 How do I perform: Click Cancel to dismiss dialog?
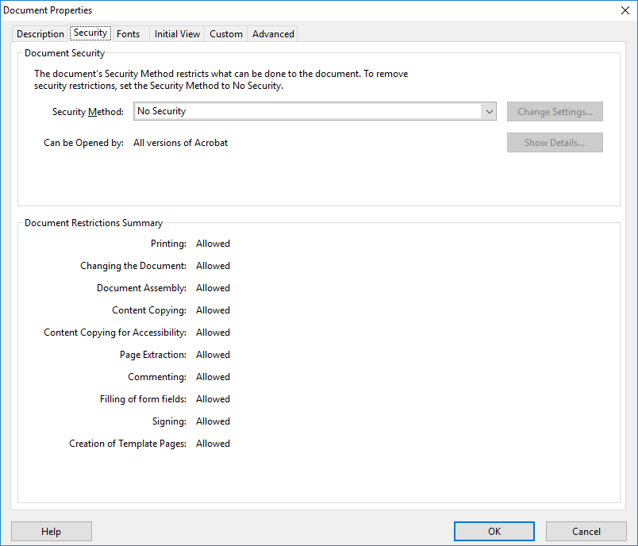coord(586,532)
